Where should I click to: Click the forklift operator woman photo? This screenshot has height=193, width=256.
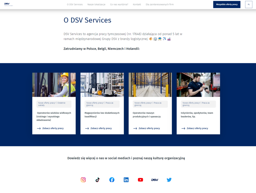click(54, 85)
